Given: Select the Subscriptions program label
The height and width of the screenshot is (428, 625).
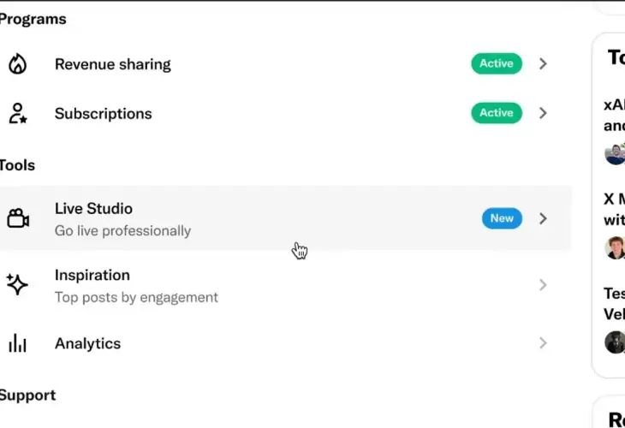Looking at the screenshot, I should click(x=104, y=114).
